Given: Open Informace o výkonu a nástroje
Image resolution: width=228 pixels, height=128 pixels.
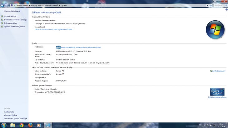Looking at the screenshot, I should coord(15,119).
